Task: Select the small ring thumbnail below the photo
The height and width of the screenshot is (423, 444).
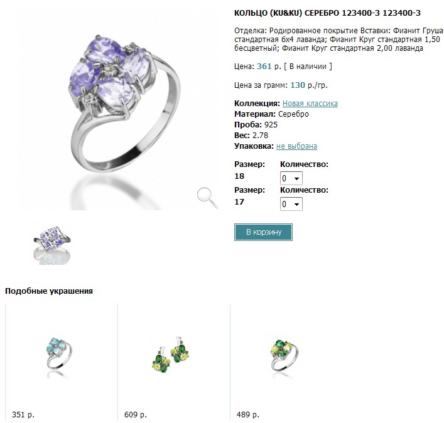Action: point(52,245)
